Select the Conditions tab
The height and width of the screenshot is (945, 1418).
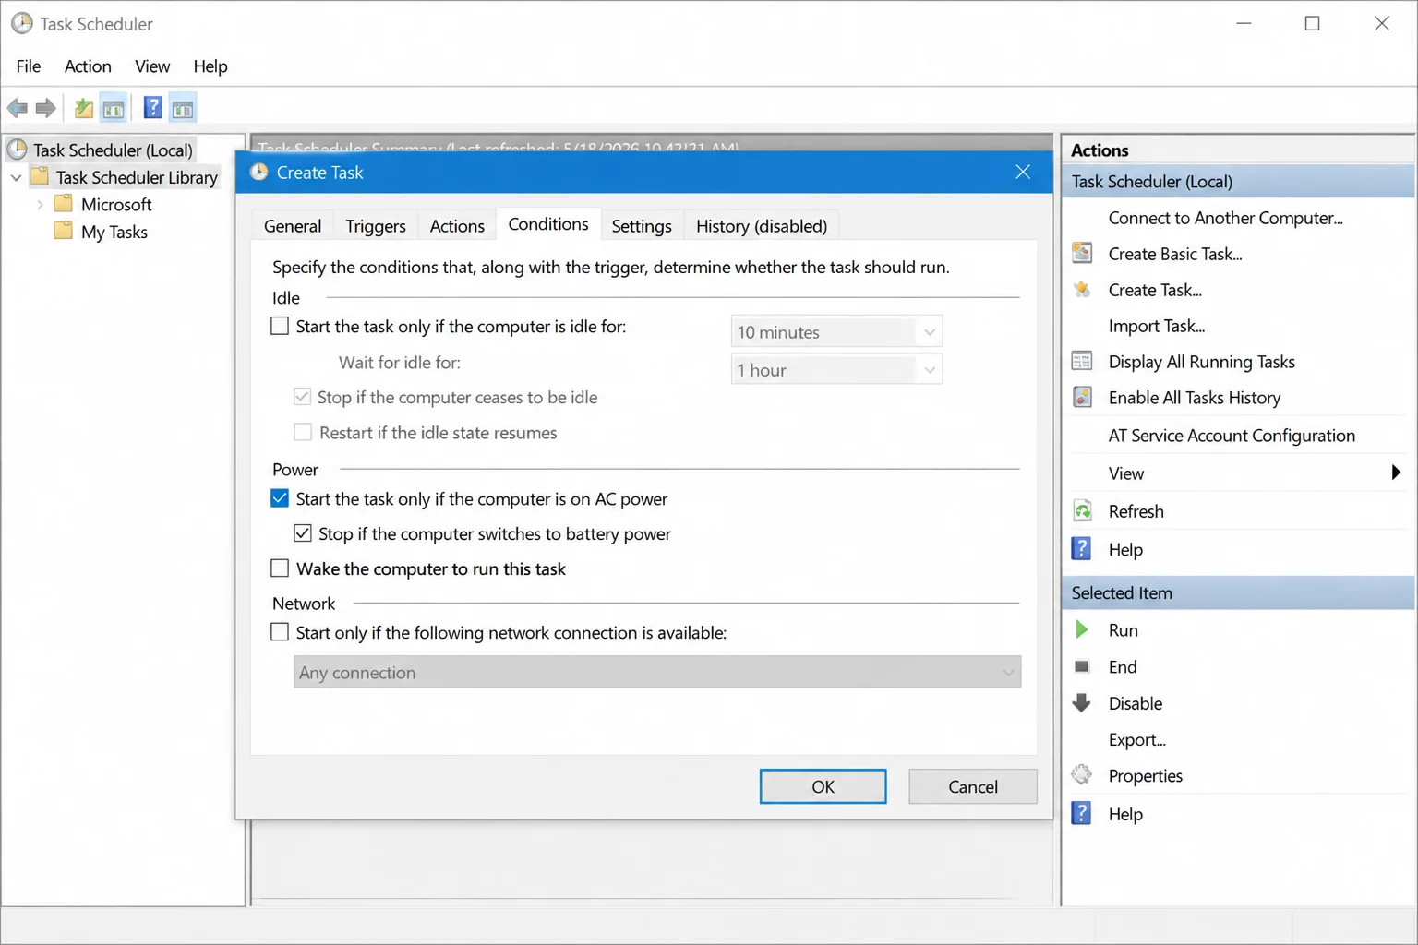548,224
